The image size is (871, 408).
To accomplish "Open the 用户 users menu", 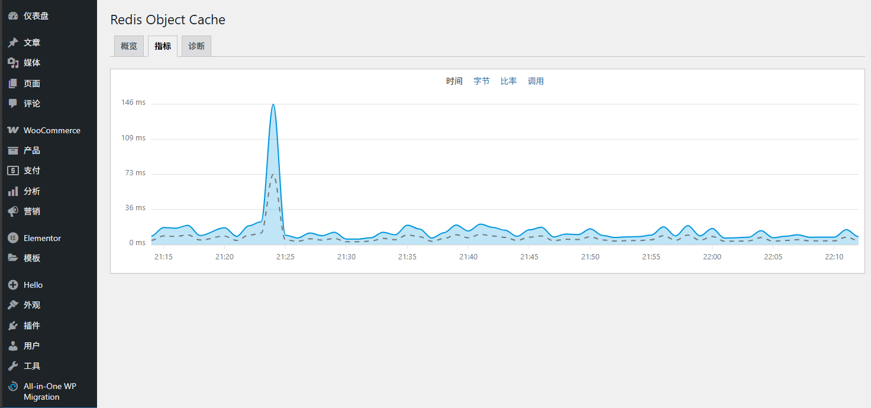I will [32, 346].
